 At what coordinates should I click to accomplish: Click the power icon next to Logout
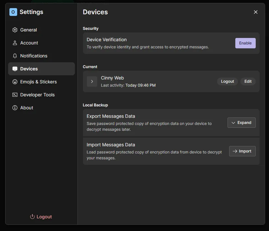pyautogui.click(x=32, y=217)
